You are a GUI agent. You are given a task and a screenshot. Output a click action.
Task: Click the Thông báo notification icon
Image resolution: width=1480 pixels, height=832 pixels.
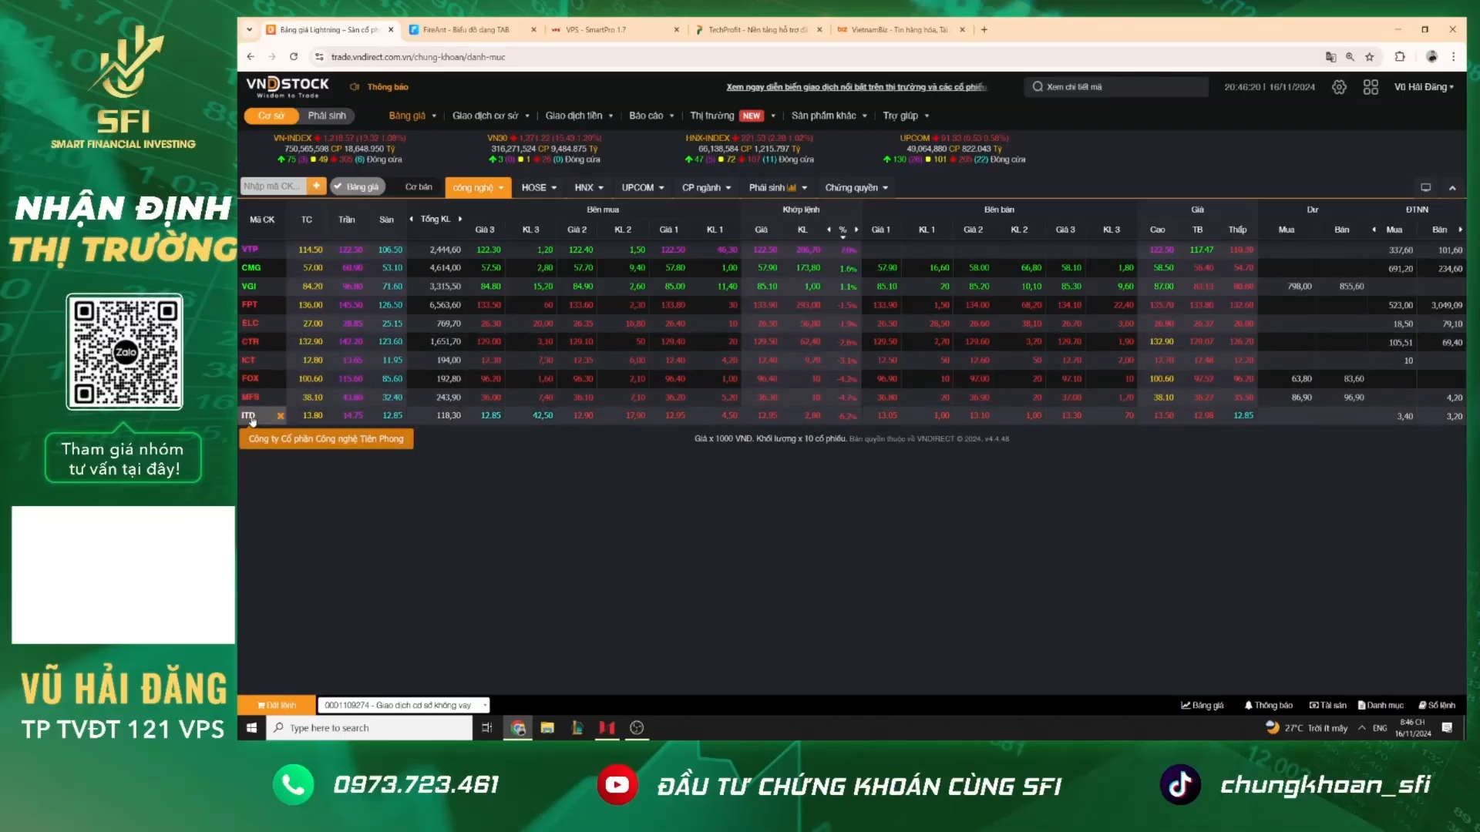(x=1270, y=704)
